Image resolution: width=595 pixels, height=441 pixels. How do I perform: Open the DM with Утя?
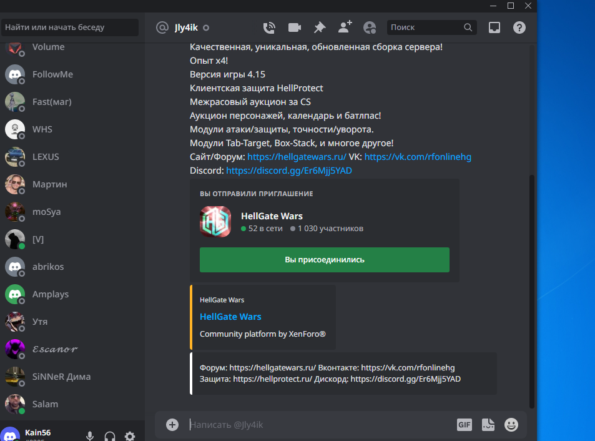[72, 322]
